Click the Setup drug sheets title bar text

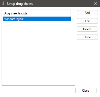point(20,4)
